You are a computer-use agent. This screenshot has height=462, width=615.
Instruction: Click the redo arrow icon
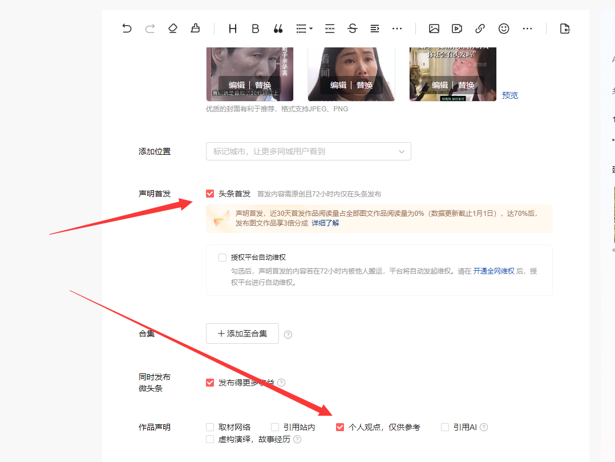click(150, 28)
